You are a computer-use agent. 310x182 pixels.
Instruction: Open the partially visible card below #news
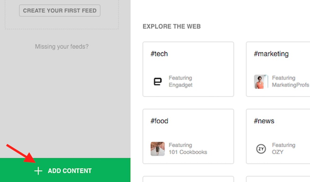click(x=278, y=179)
